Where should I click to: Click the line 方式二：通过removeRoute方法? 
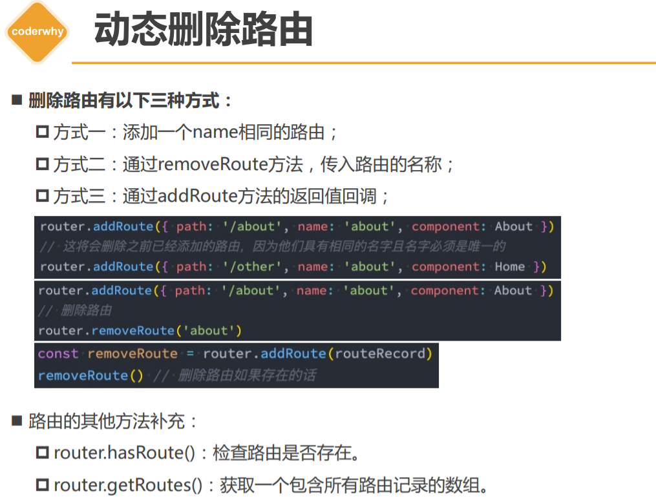tap(245, 164)
